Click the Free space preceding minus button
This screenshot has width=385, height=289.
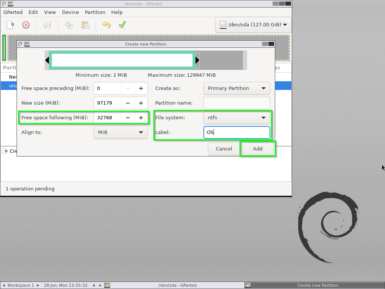(128, 88)
